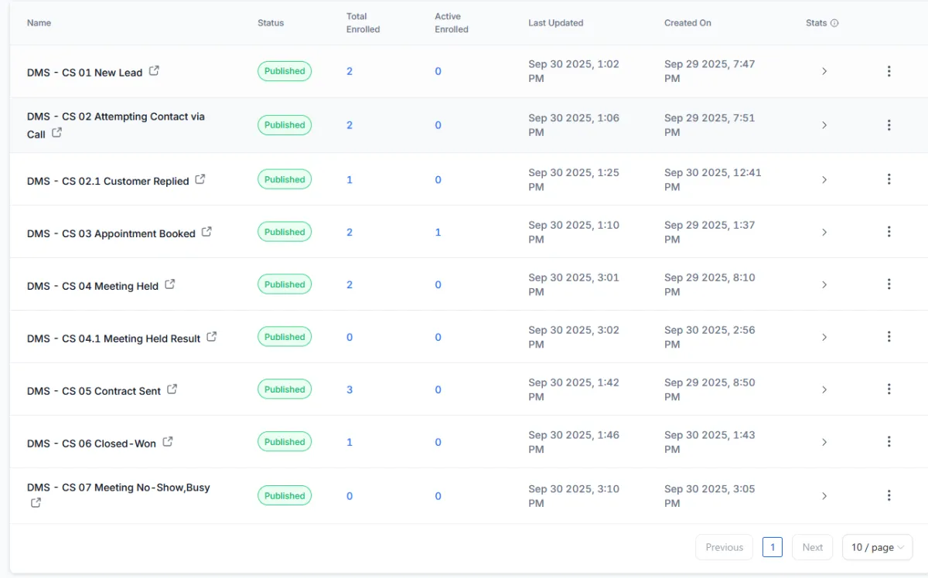The width and height of the screenshot is (928, 578).
Task: Open three-dot actions for CS 07 Meeting No-Show,Busy
Action: (x=889, y=495)
